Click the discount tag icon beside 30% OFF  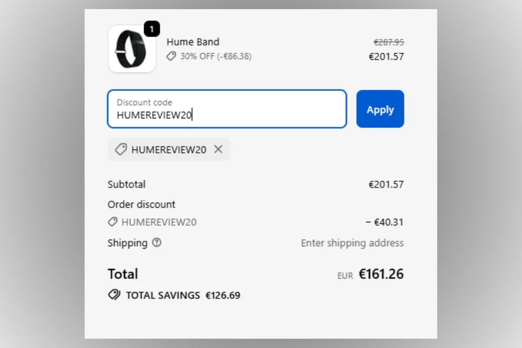coord(171,56)
